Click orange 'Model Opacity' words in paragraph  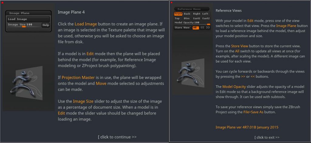[234, 87]
